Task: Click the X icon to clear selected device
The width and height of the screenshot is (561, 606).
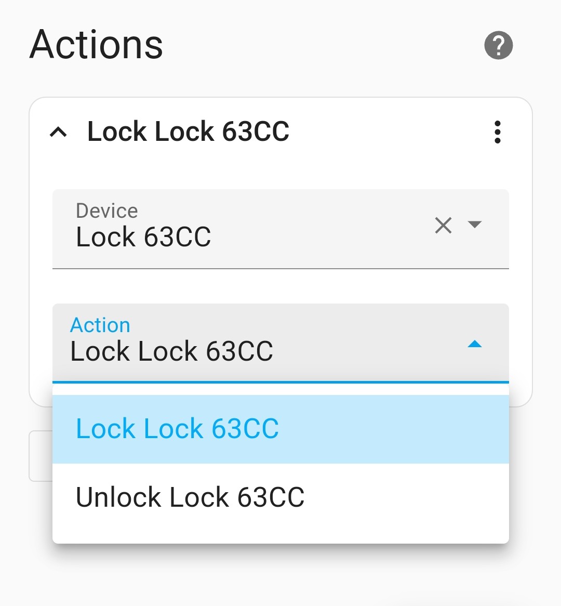Action: tap(443, 226)
